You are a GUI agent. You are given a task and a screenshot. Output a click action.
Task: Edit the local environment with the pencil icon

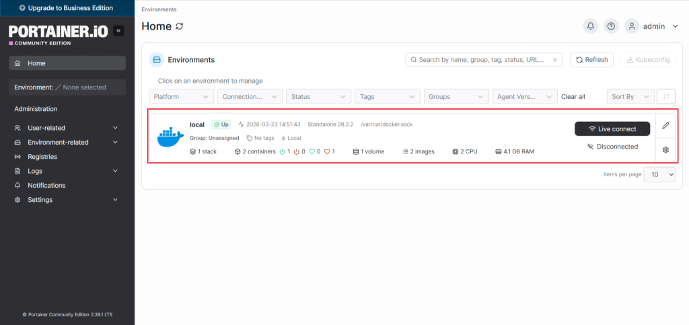pos(665,126)
